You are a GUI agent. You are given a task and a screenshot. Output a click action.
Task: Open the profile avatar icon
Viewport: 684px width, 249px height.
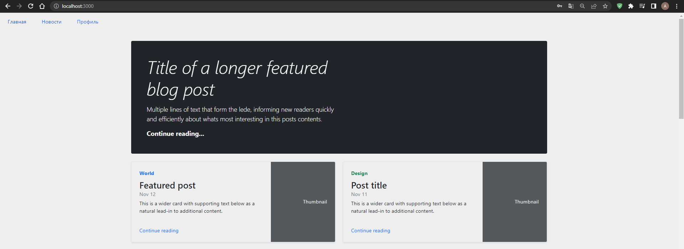click(665, 6)
